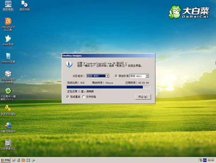Click the CH language indicator in tray

pos(205,160)
